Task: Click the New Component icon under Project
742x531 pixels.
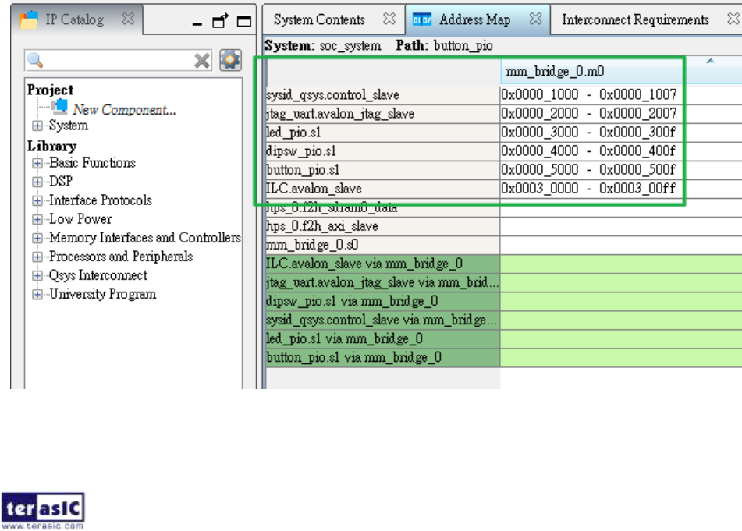Action: click(x=59, y=107)
